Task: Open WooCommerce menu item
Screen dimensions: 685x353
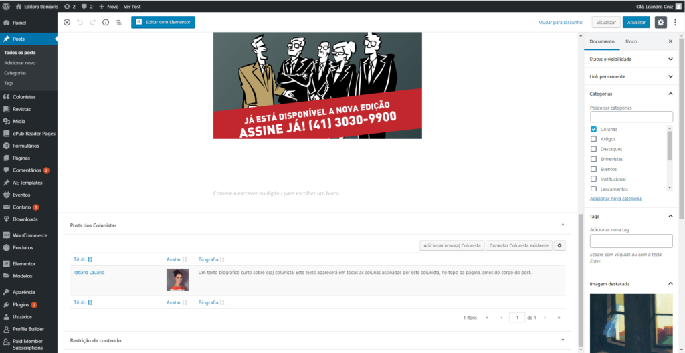Action: coord(29,235)
